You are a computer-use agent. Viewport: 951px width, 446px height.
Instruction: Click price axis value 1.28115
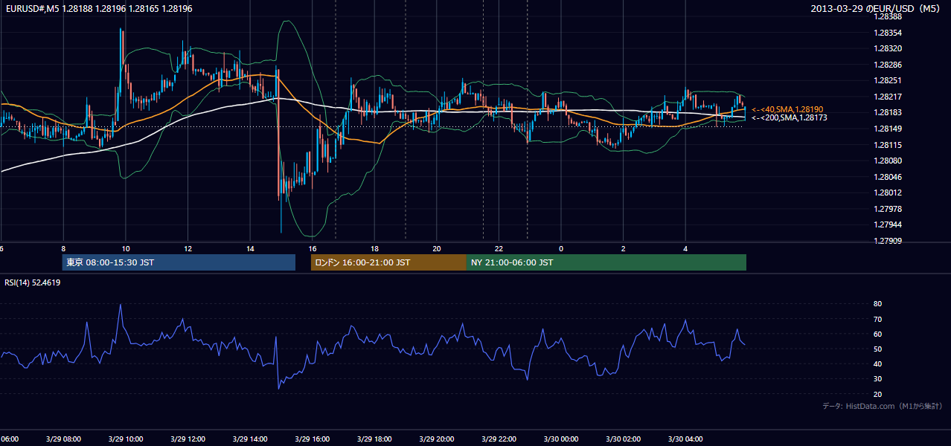pyautogui.click(x=888, y=145)
